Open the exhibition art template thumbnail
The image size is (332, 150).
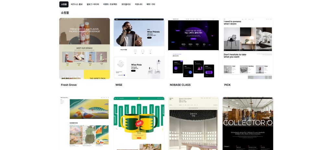point(84,123)
